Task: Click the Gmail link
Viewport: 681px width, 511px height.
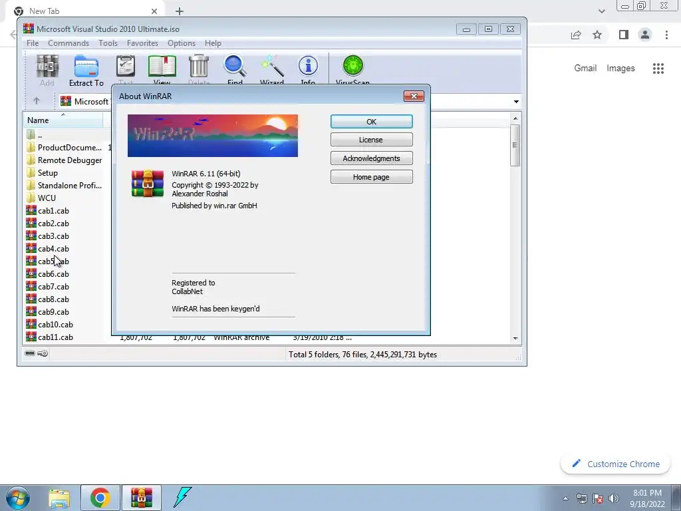Action: point(585,69)
